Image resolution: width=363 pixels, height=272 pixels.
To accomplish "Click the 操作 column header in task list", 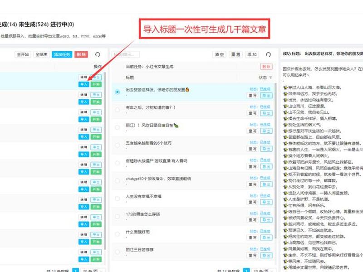I will tap(98, 67).
